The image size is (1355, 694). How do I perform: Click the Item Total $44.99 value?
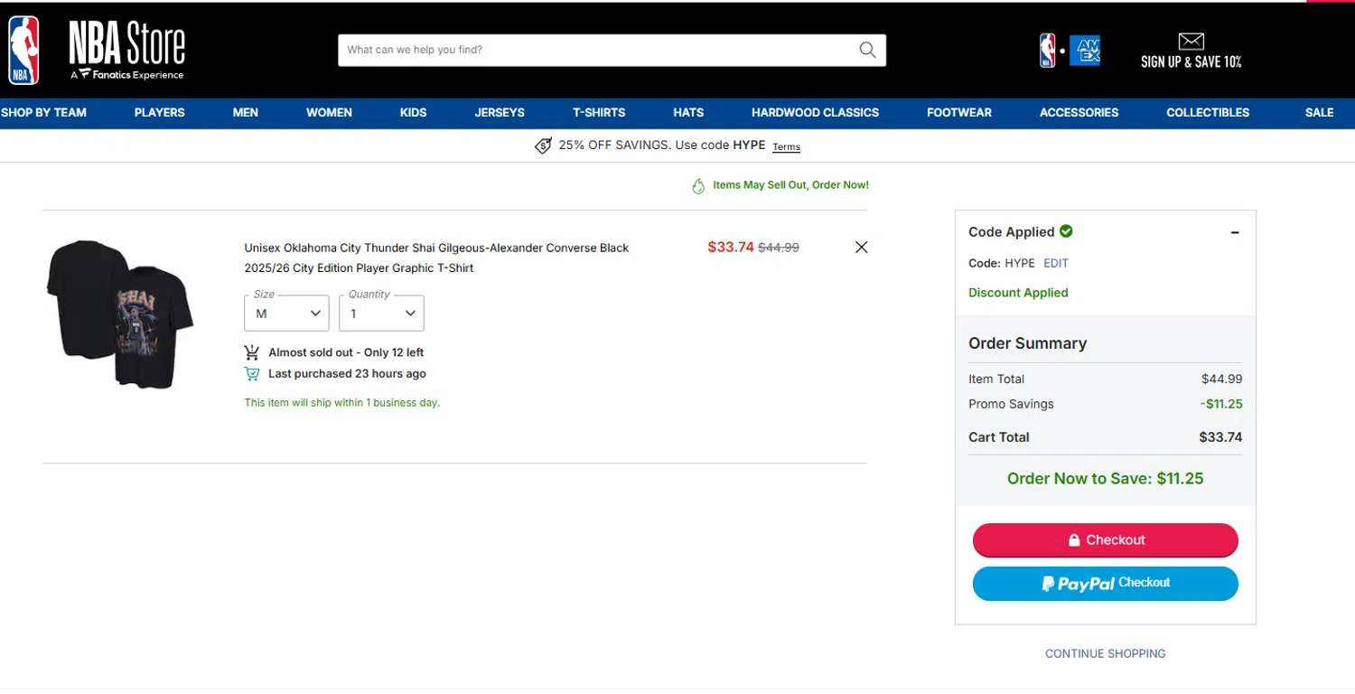coord(1221,379)
